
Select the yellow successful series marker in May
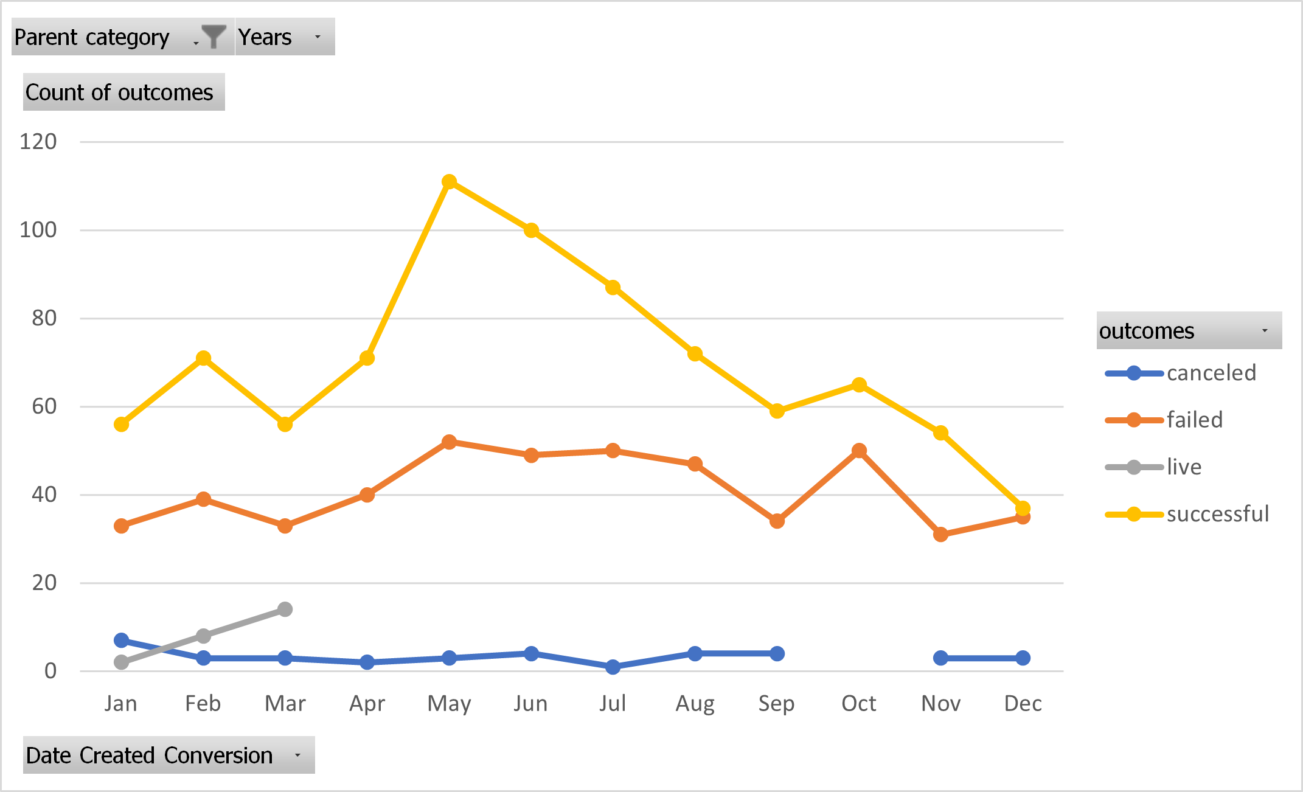point(449,181)
